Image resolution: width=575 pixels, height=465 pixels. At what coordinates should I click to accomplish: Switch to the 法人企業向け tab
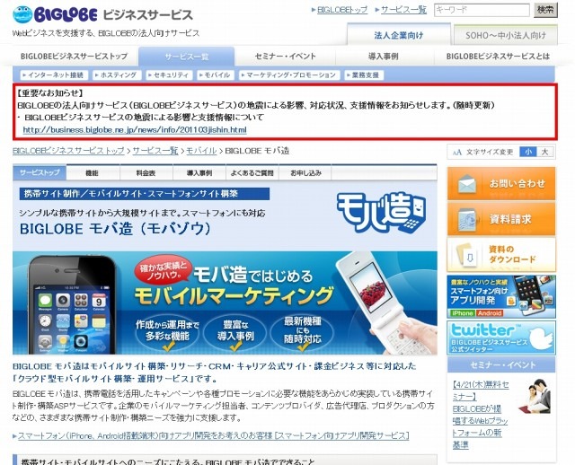(399, 35)
